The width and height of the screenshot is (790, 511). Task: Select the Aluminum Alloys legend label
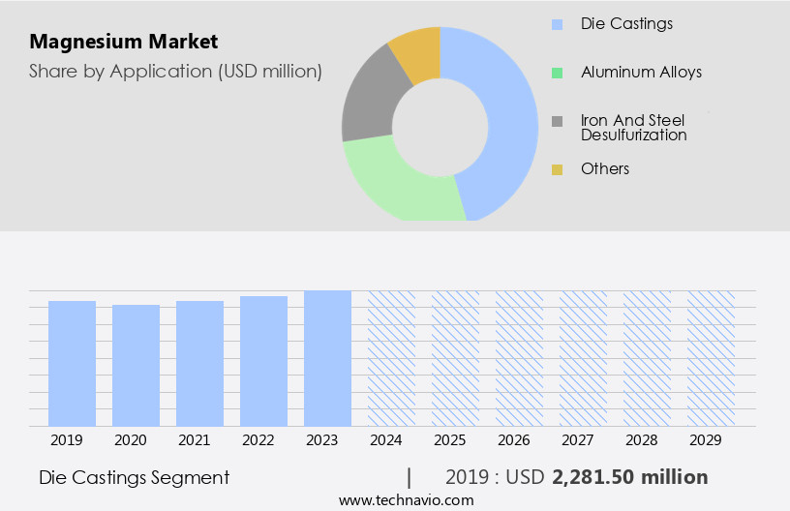pos(641,73)
